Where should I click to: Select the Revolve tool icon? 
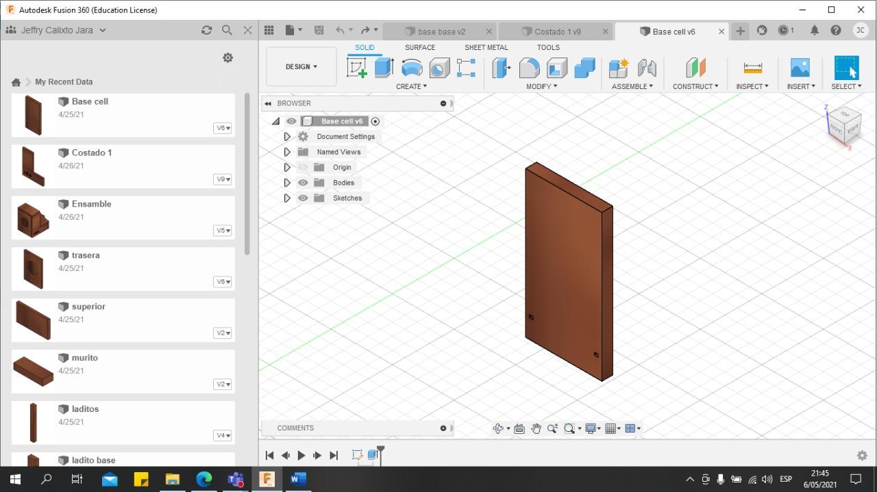click(x=412, y=68)
